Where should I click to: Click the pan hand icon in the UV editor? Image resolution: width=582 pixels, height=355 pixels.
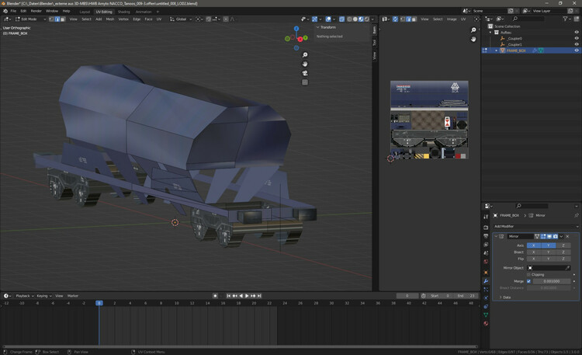(x=473, y=39)
